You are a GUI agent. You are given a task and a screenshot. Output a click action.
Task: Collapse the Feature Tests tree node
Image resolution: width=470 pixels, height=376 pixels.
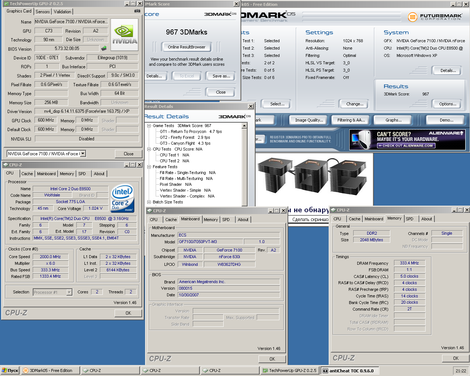point(149,167)
